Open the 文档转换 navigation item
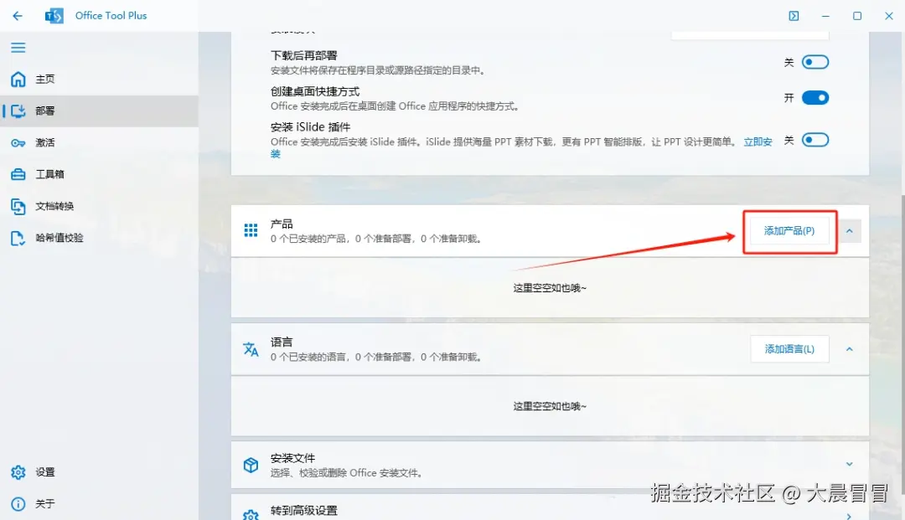905x520 pixels. click(99, 206)
